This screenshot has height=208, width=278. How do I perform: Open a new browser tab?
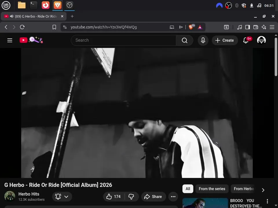72,16
